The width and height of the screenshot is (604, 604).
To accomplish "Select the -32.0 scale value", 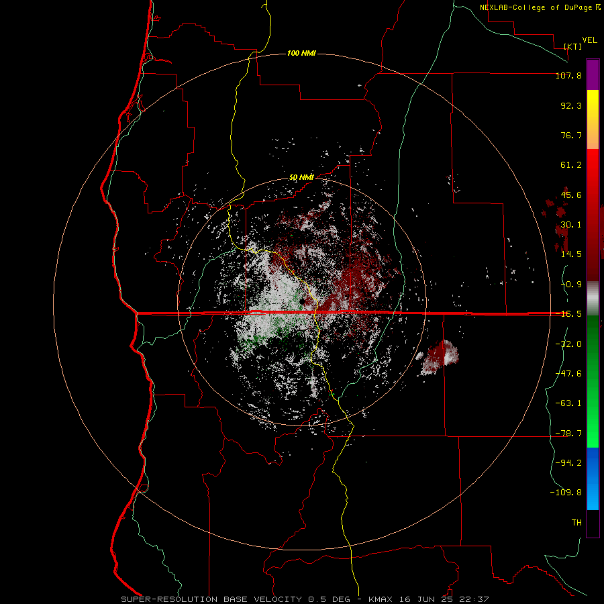I will tap(568, 344).
